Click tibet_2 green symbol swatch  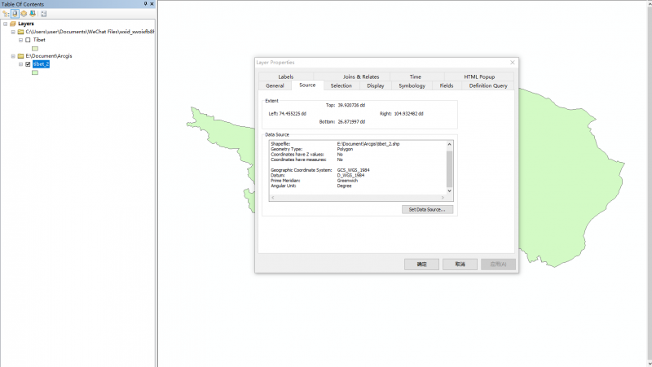[35, 73]
